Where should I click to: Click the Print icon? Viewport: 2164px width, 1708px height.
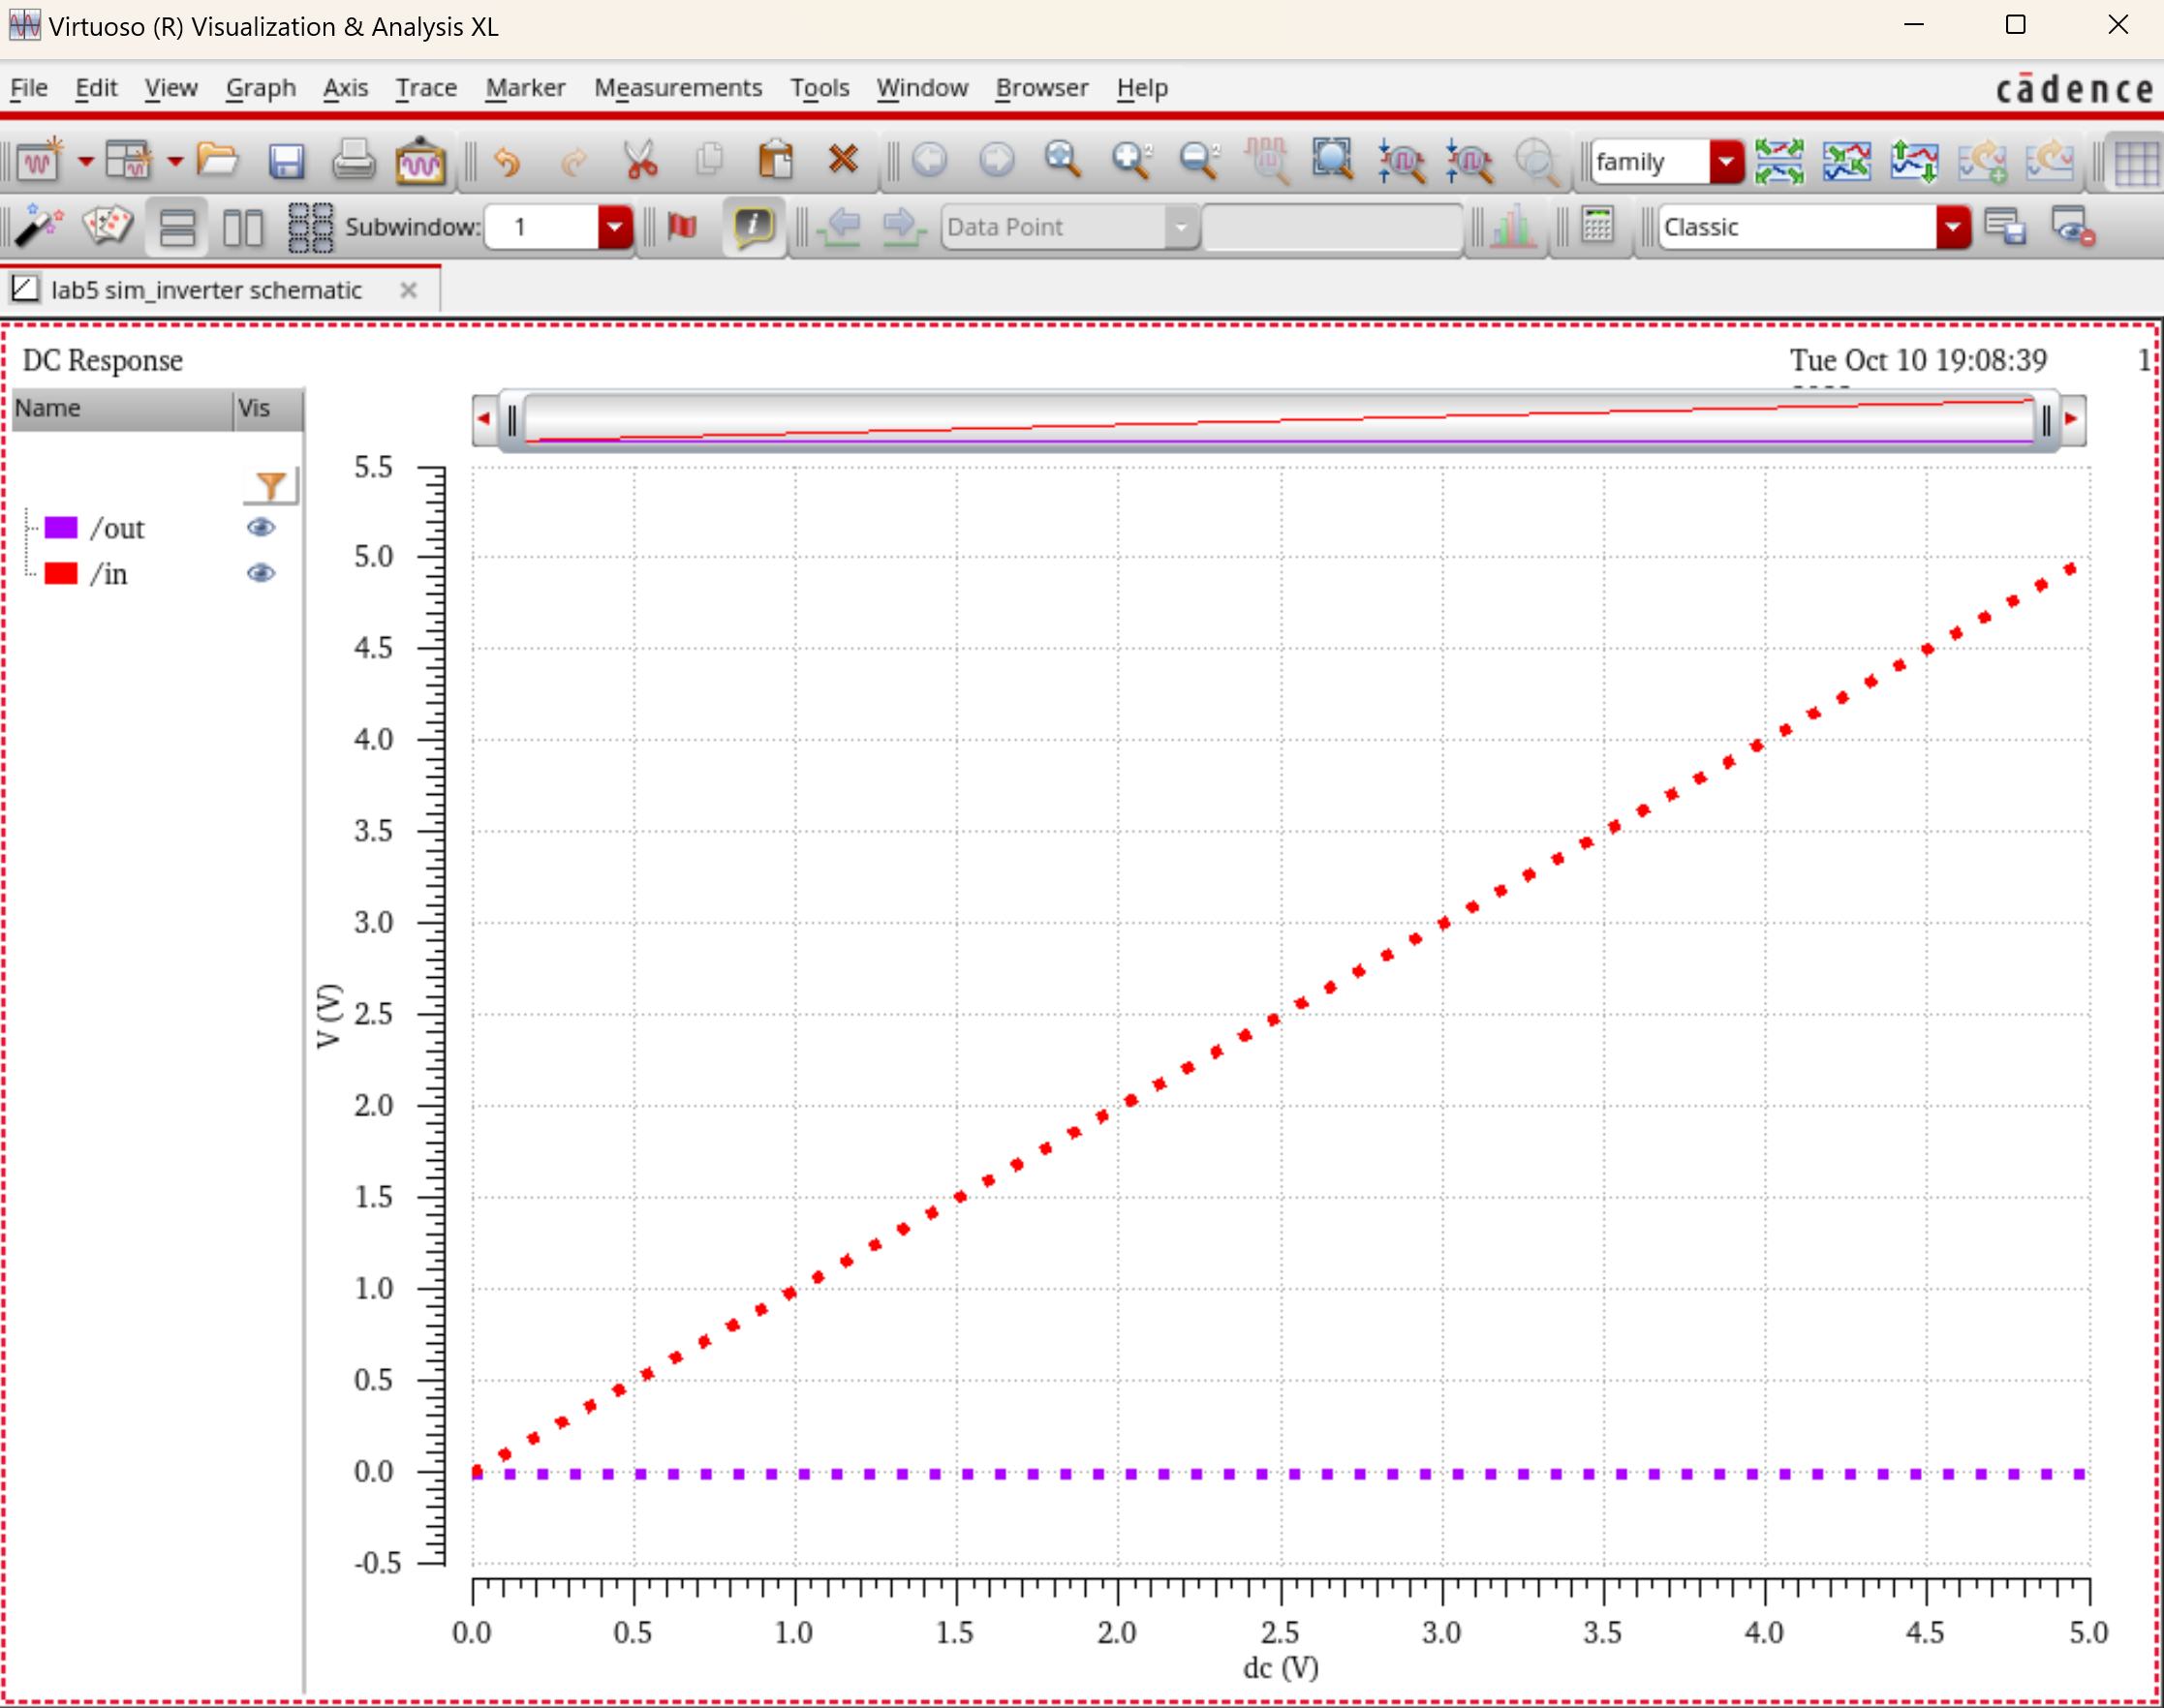(354, 161)
